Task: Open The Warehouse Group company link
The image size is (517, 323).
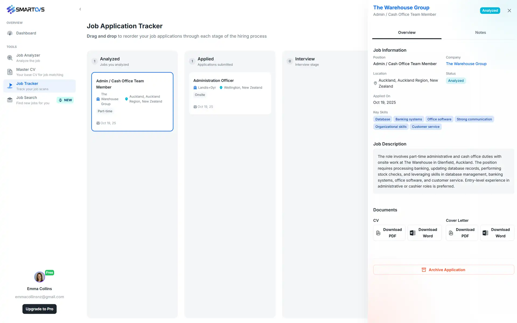Action: pos(466,64)
